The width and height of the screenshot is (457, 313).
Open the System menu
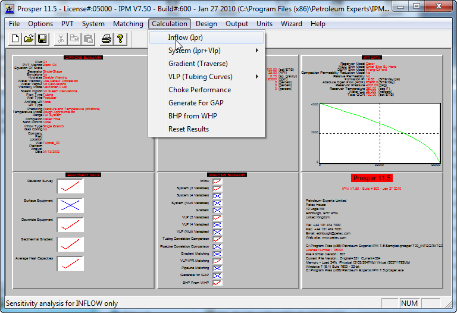click(x=93, y=24)
